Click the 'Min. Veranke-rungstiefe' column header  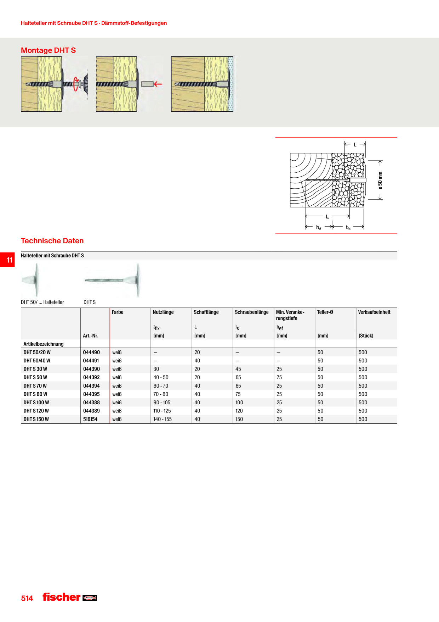(290, 315)
